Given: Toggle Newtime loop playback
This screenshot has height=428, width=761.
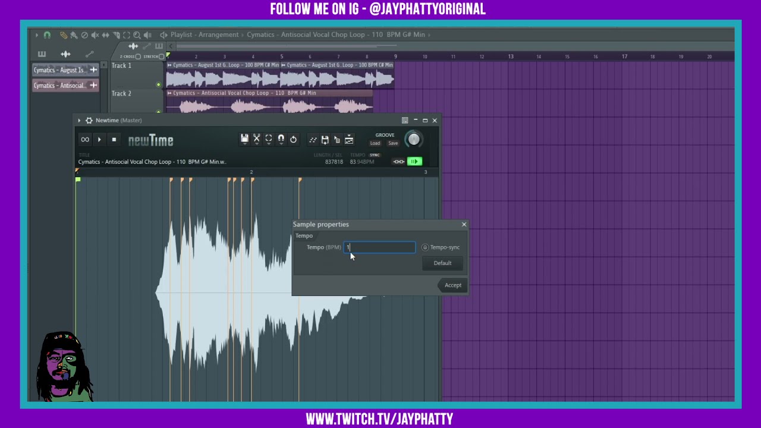Looking at the screenshot, I should click(85, 140).
